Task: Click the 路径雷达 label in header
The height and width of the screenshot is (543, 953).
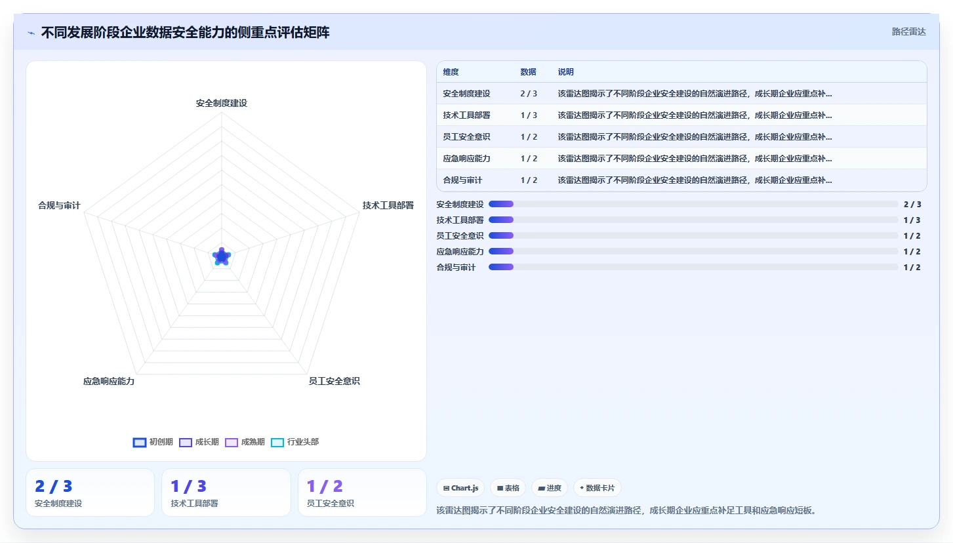Action: click(908, 31)
